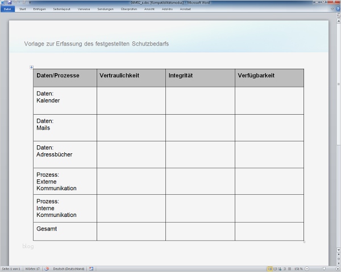Screen dimensions: 341x272
Task: Open the Überprüfen ribbon tab
Action: tap(129, 9)
